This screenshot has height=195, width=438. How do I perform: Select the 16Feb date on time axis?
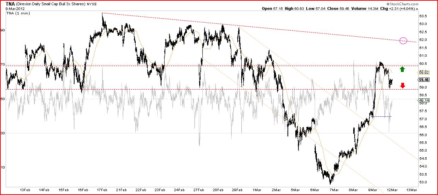tap(82, 189)
